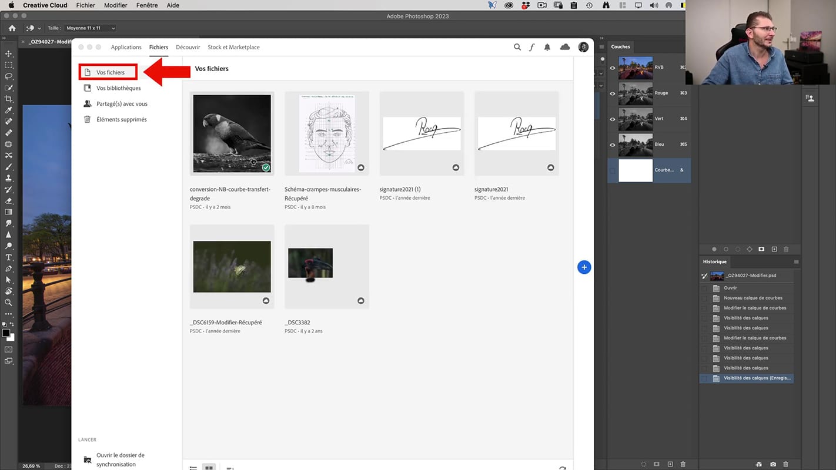Select the Zoom tool

(8, 303)
